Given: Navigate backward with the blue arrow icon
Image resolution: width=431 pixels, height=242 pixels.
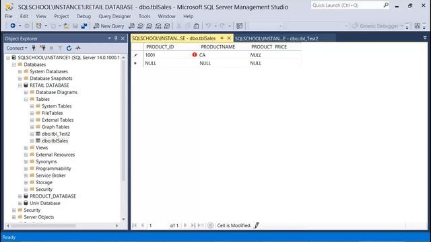Looking at the screenshot, I should point(13,26).
